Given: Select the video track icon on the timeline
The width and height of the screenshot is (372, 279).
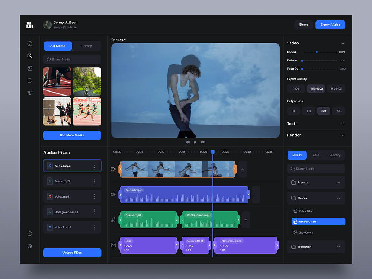Looking at the screenshot, I should pyautogui.click(x=113, y=169).
